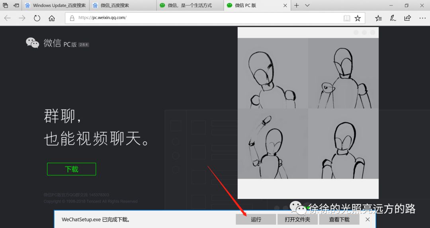Refresh the current page
The width and height of the screenshot is (430, 228).
(x=37, y=18)
